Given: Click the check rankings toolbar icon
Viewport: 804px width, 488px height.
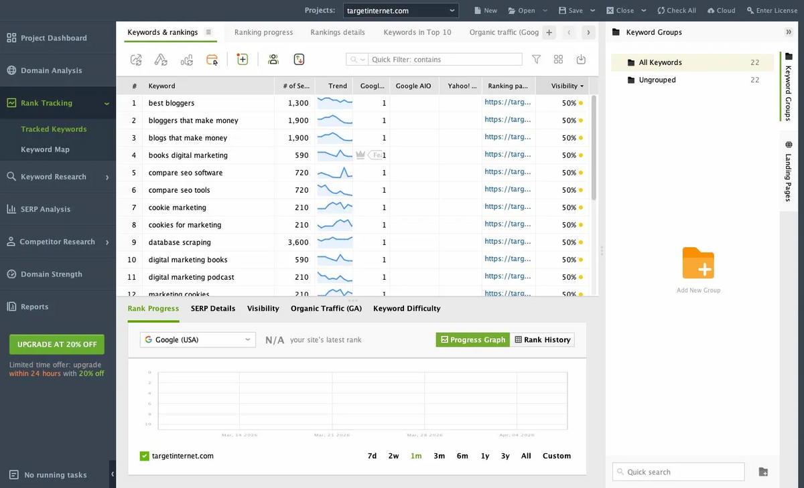Looking at the screenshot, I should (x=136, y=60).
